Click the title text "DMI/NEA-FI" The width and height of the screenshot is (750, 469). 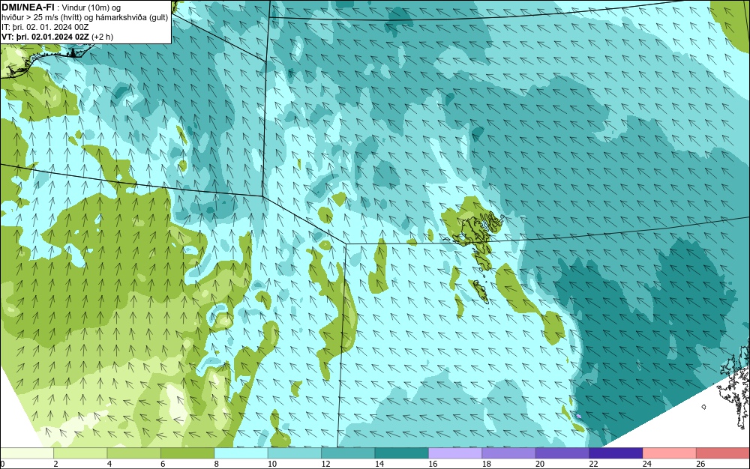coord(28,7)
